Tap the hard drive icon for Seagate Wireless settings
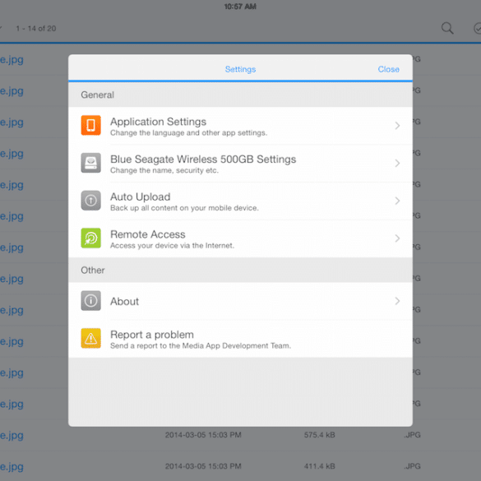This screenshot has height=481, width=481. (x=90, y=163)
